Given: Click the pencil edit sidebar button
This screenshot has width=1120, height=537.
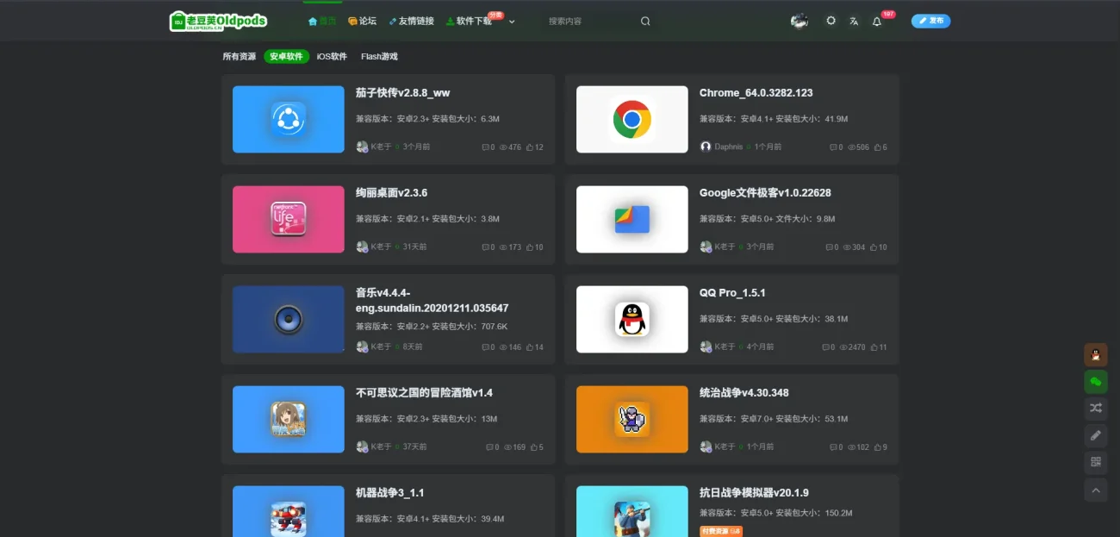Looking at the screenshot, I should (1096, 435).
